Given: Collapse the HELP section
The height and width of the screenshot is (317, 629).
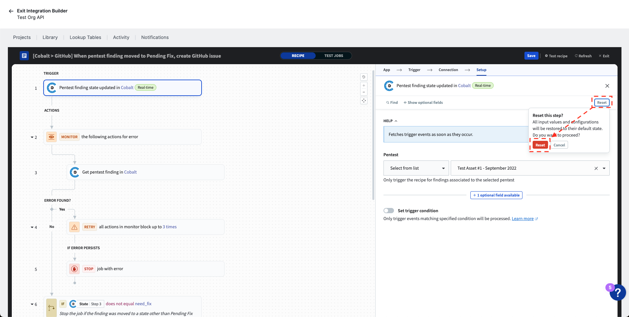Looking at the screenshot, I should pyautogui.click(x=390, y=121).
